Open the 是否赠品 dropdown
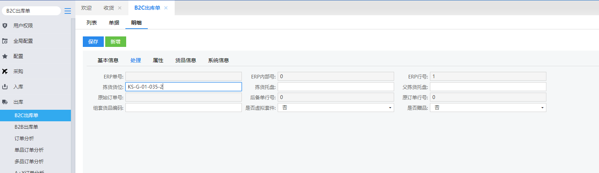The image size is (599, 173). coord(488,108)
